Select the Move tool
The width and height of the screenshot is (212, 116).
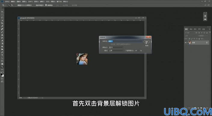pos(2,12)
